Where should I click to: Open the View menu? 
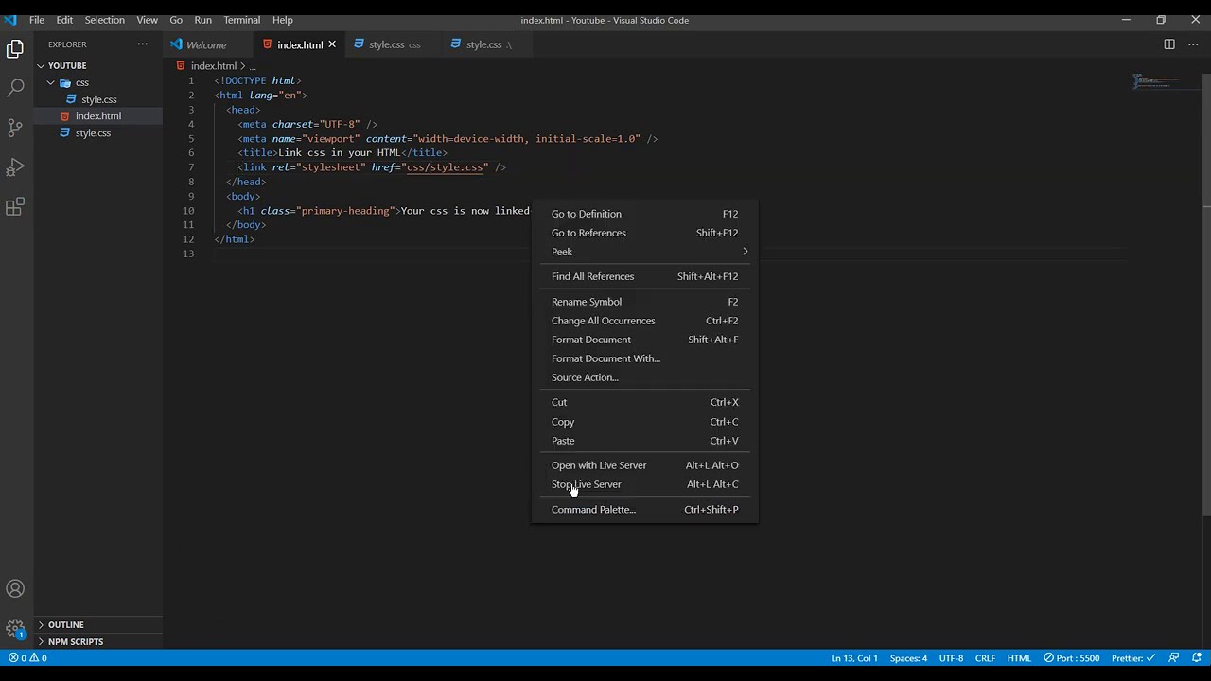point(147,20)
